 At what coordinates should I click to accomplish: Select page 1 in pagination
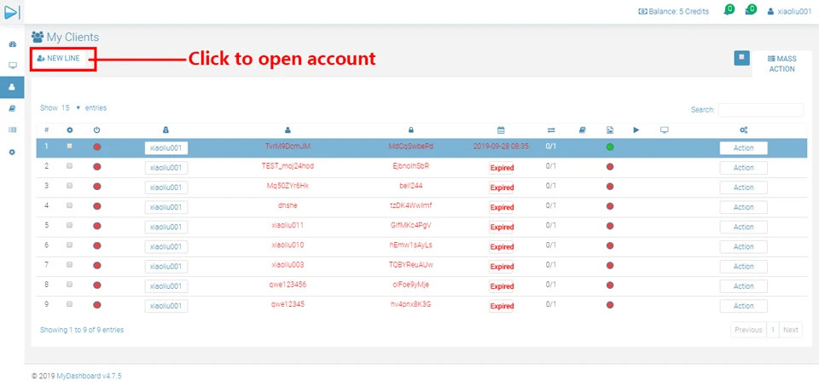773,330
